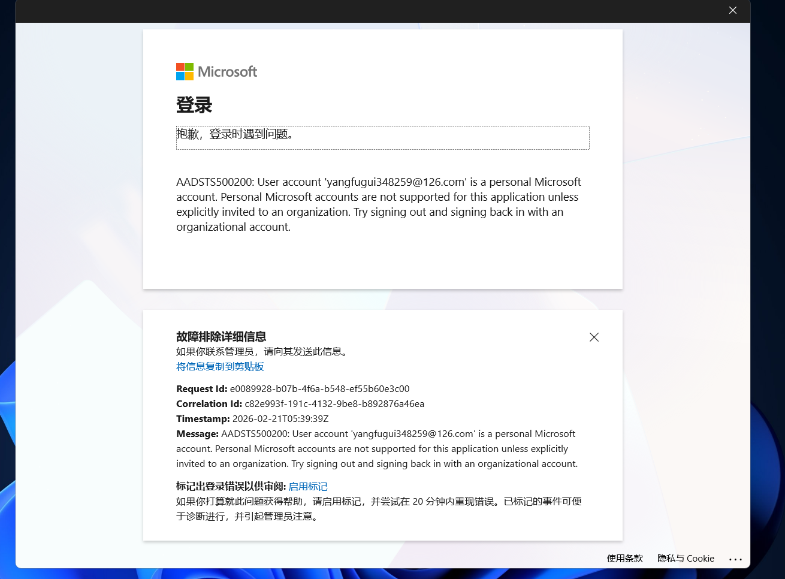
Task: Click the flagging help text mentioning 20 分钟
Action: click(379, 509)
